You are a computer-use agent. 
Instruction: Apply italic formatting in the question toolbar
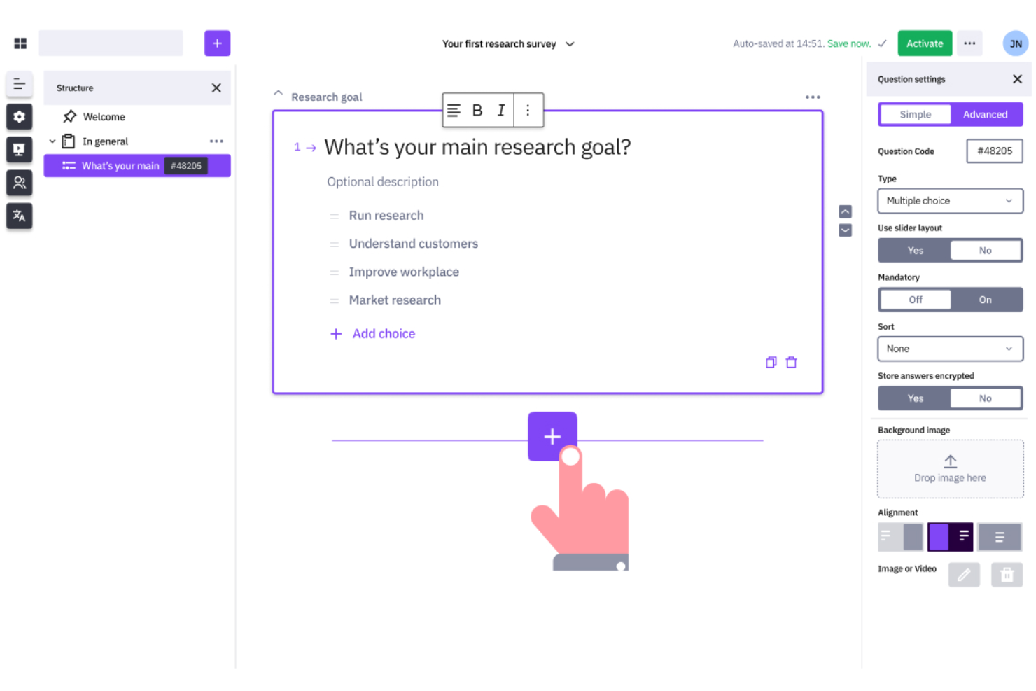click(x=500, y=110)
